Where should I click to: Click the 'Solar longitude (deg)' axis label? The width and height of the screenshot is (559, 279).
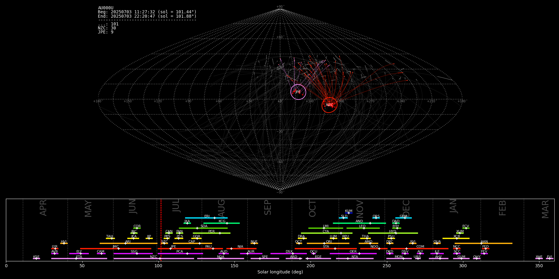pyautogui.click(x=280, y=272)
